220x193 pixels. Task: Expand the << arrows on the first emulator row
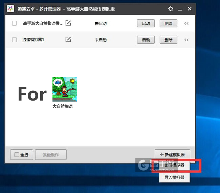coord(186,23)
